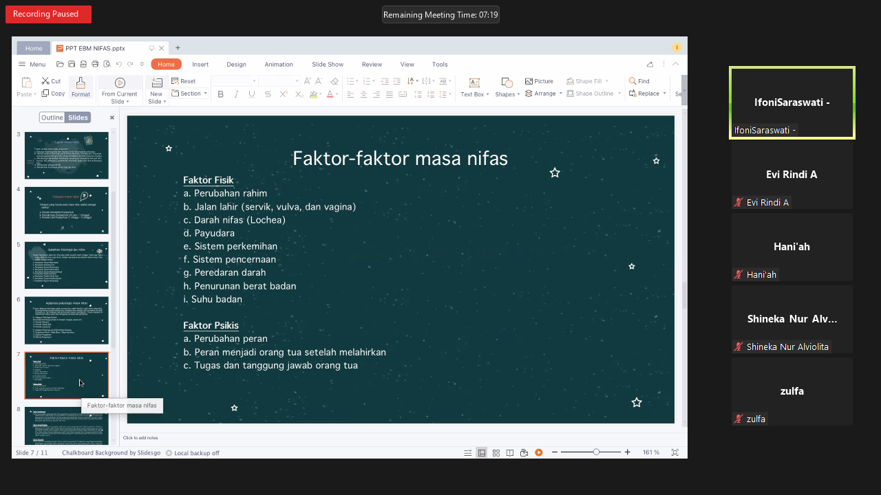Click the Format painter brush
Screen dimensions: 881x495
[81, 87]
